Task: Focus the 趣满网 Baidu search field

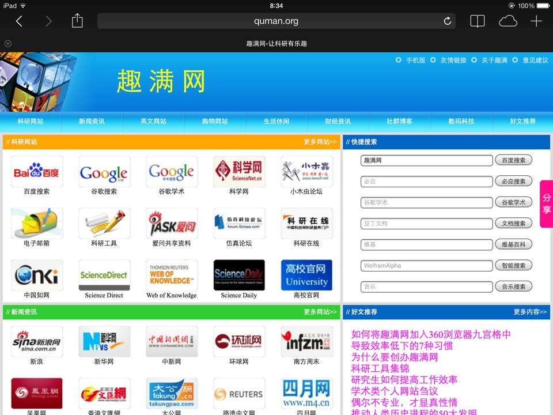Action: (426, 160)
